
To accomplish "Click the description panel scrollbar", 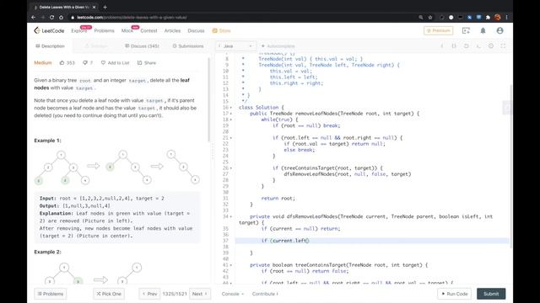I will coord(208,99).
